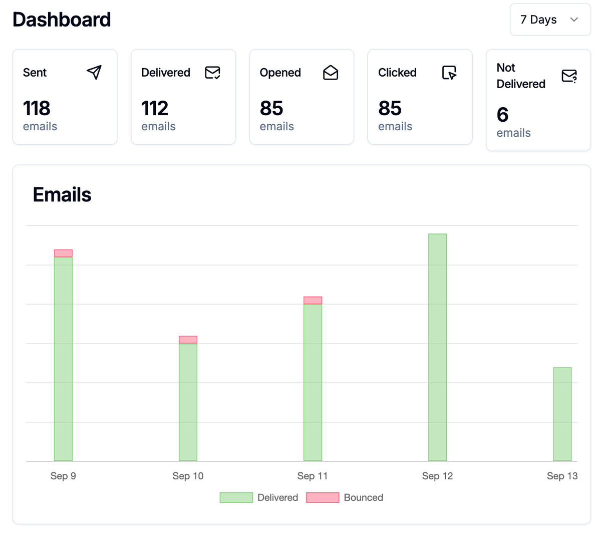Click the pink bounced segment on Sep 11

tap(313, 301)
